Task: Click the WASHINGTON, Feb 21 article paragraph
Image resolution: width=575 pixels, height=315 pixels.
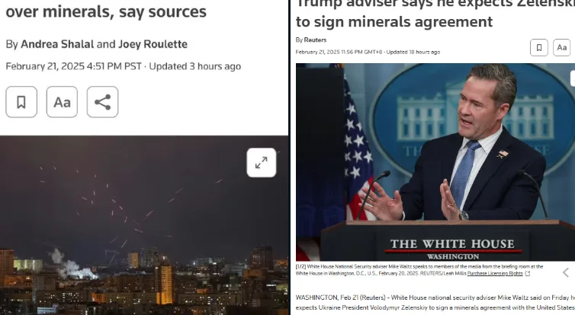Action: click(435, 303)
